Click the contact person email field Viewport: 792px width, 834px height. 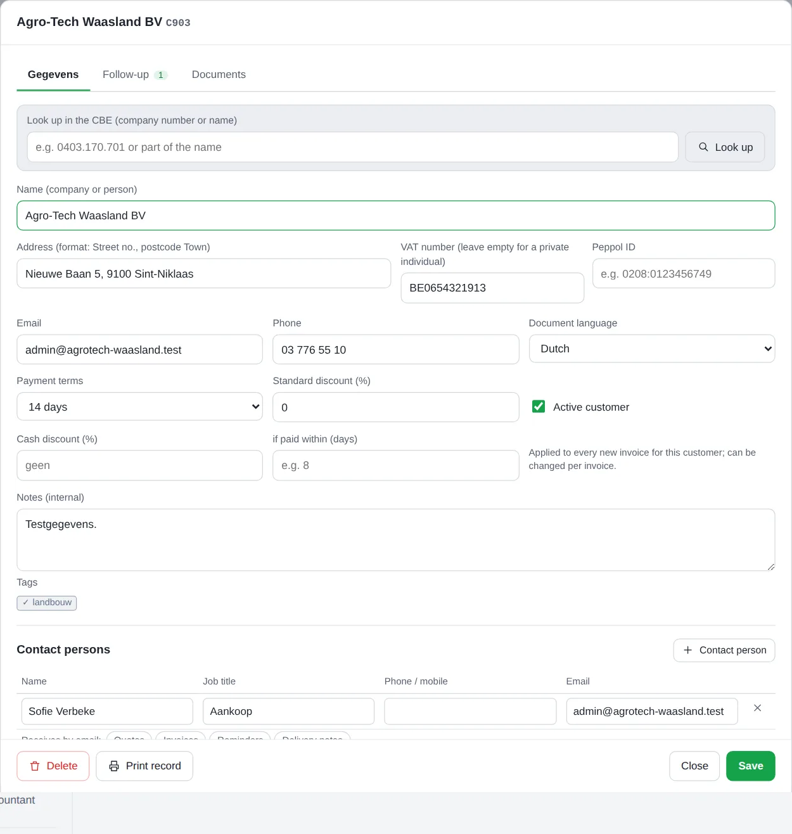(x=652, y=711)
